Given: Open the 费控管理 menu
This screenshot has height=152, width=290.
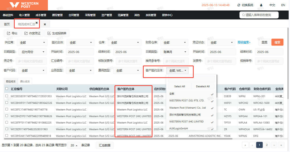Looking at the screenshot, I should pos(57,15).
